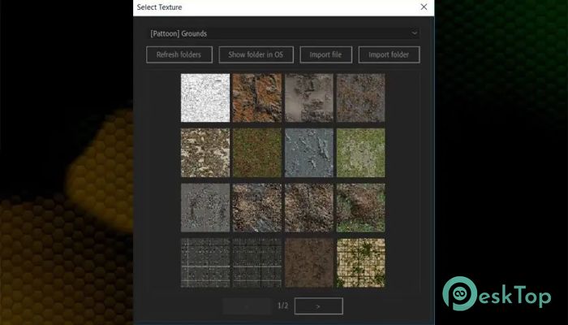Click the 1/2 page indicator text
Image resolution: width=568 pixels, height=325 pixels.
(x=283, y=305)
